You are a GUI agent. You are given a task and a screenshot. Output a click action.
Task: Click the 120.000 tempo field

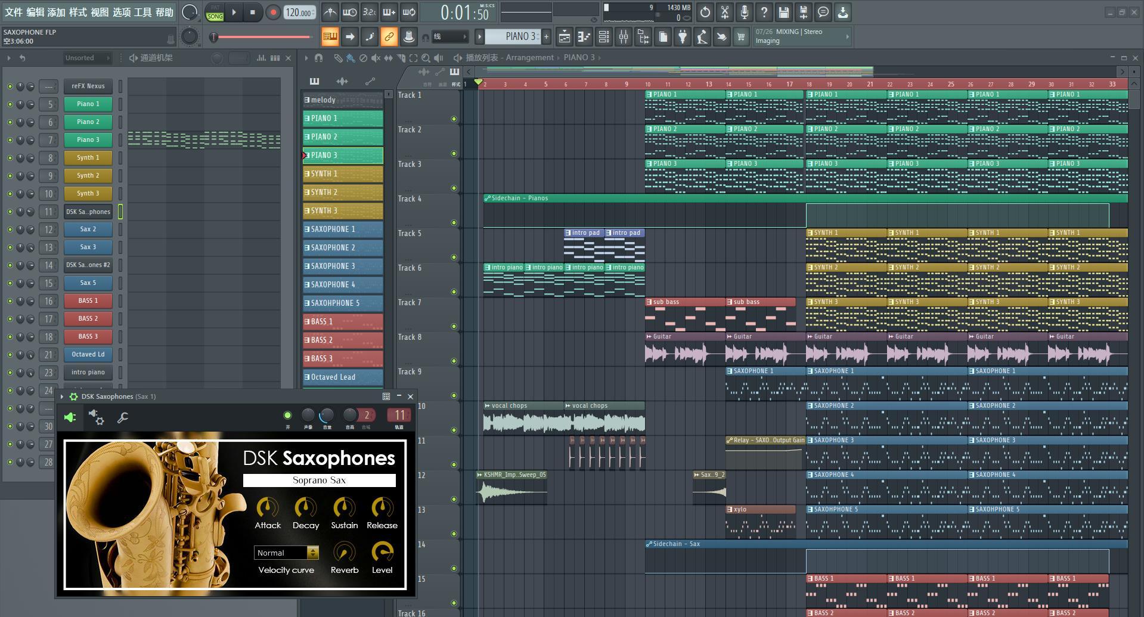(299, 12)
